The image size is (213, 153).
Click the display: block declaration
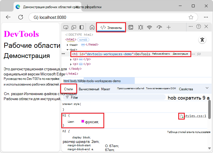pos(81,137)
